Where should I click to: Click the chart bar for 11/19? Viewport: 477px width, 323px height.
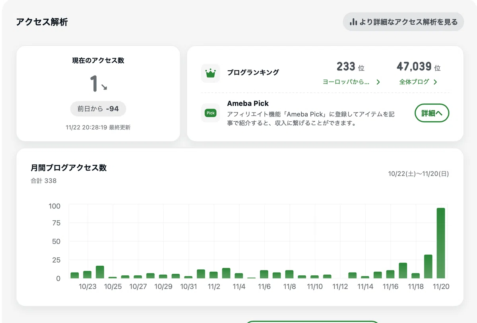click(x=428, y=267)
